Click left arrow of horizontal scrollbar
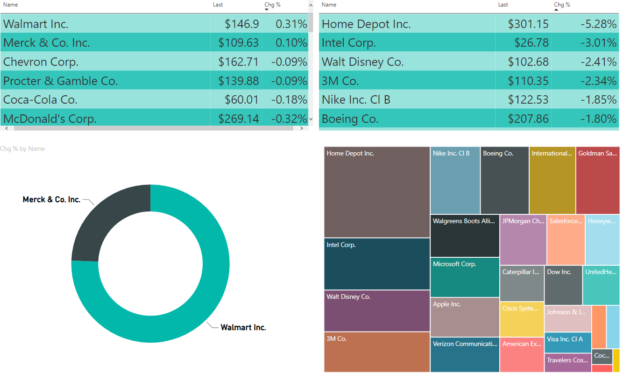 [x=7, y=128]
